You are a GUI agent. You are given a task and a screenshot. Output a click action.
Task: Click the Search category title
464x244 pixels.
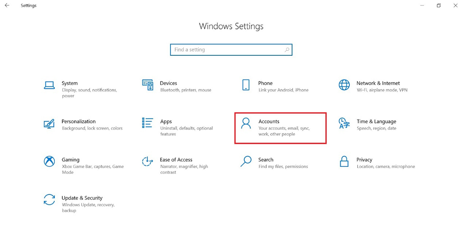(266, 160)
